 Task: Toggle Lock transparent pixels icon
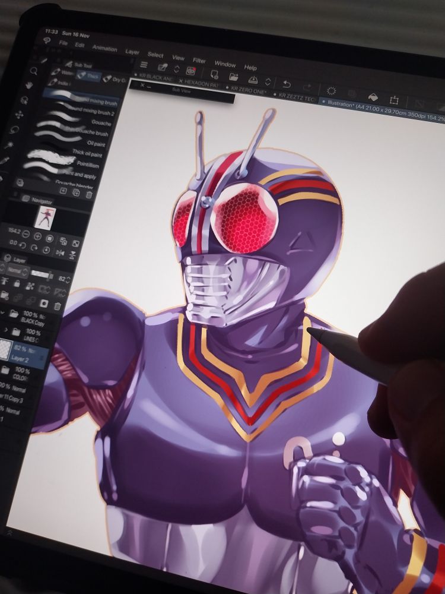pyautogui.click(x=30, y=286)
